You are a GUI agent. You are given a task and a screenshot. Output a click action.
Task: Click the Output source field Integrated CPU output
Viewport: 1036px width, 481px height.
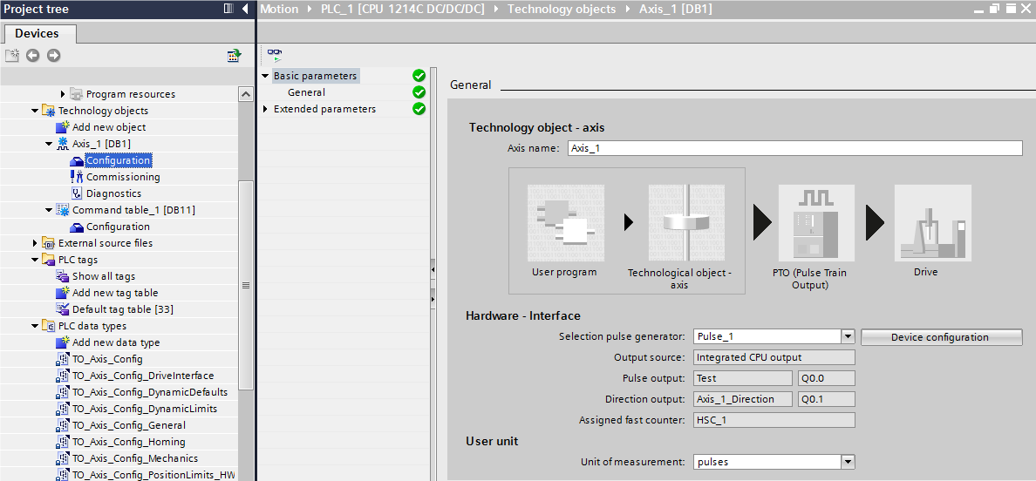coord(774,357)
